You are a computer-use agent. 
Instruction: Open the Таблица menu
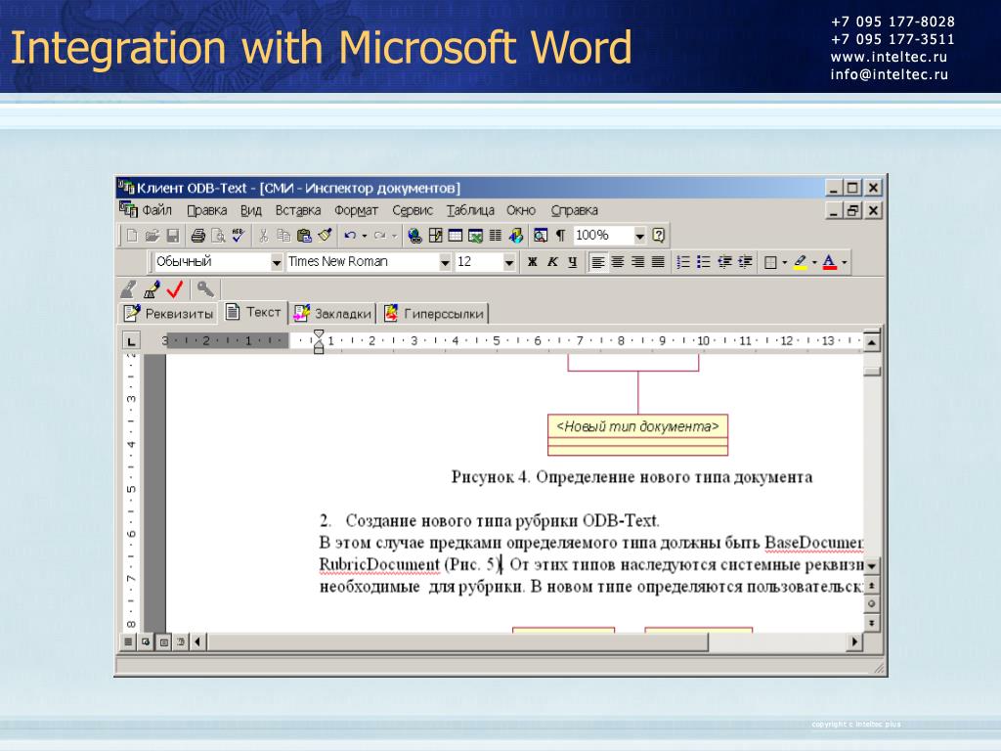470,210
